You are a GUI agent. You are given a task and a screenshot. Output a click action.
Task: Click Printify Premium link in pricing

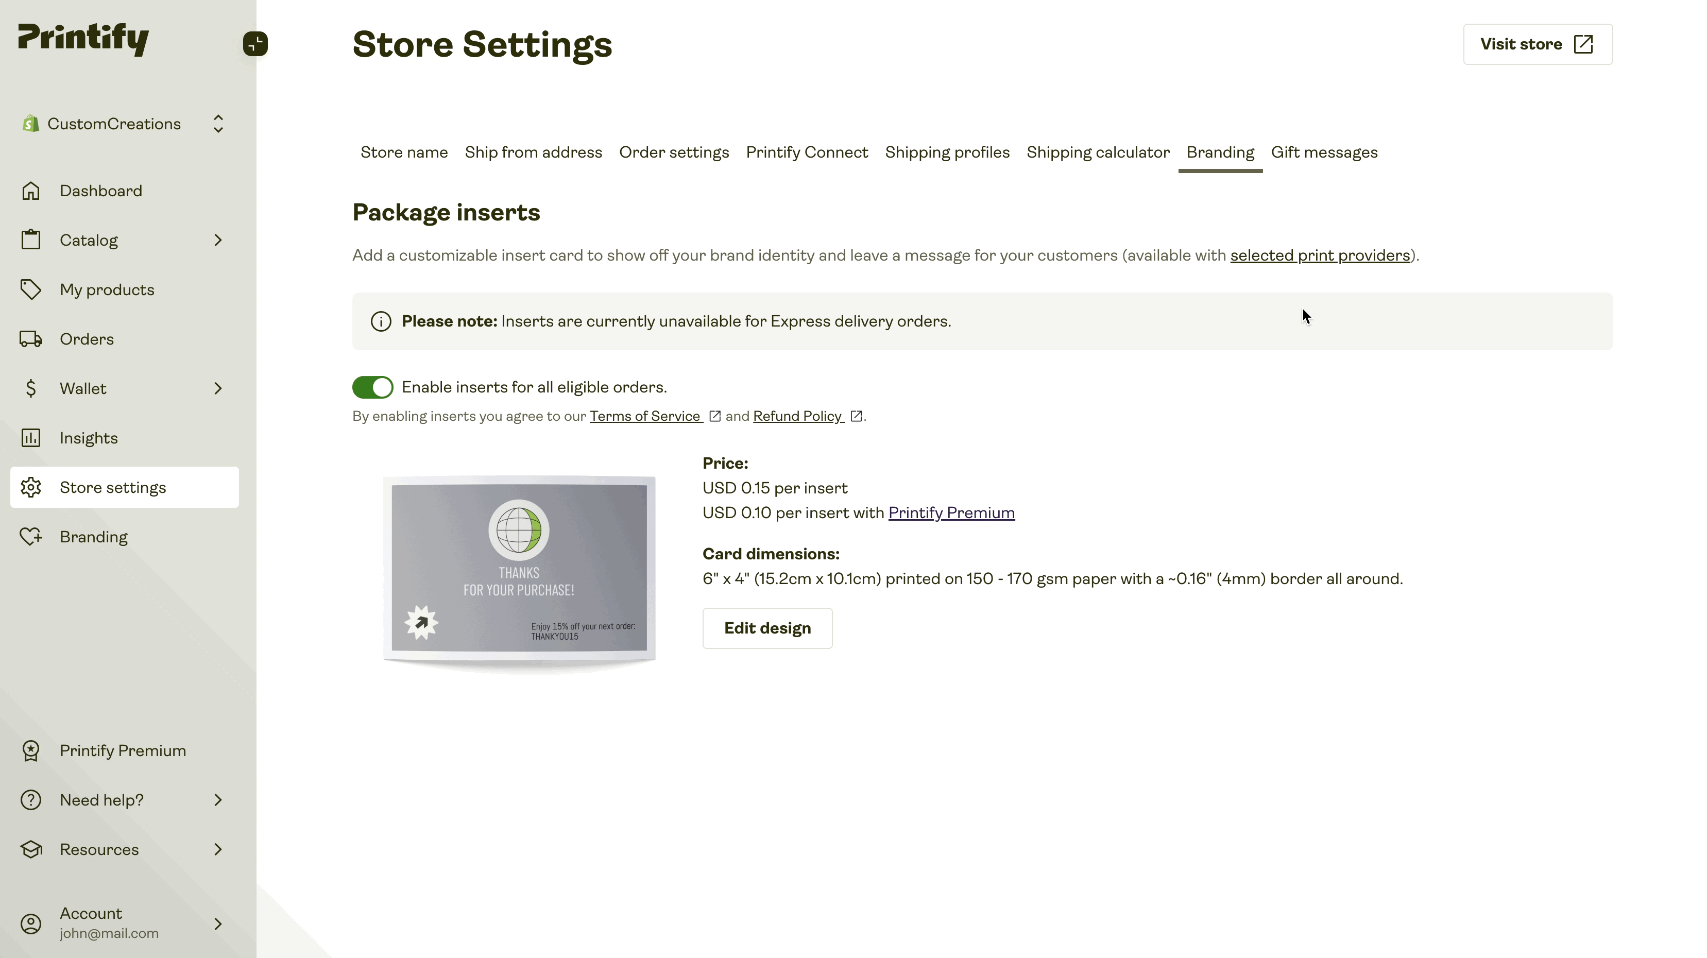[951, 512]
